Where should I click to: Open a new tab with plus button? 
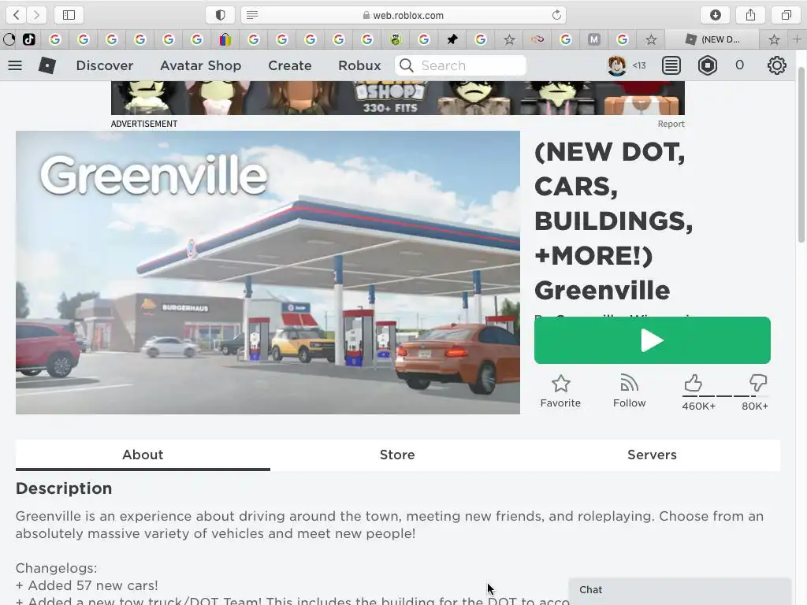[797, 39]
